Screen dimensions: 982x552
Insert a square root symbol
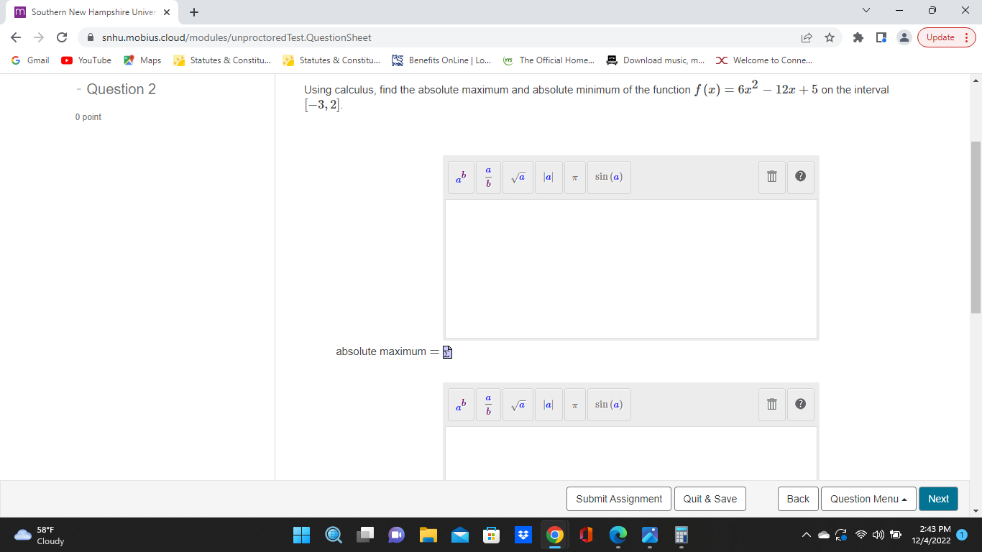coord(518,177)
